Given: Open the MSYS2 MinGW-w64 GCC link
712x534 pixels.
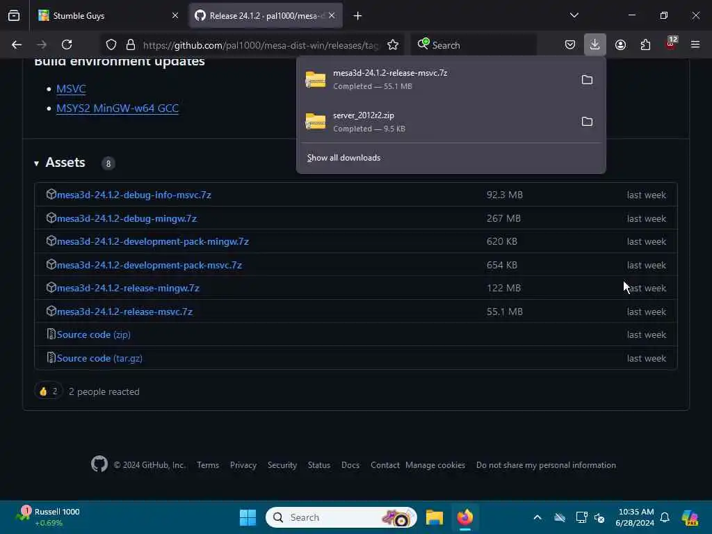Looking at the screenshot, I should 118,108.
